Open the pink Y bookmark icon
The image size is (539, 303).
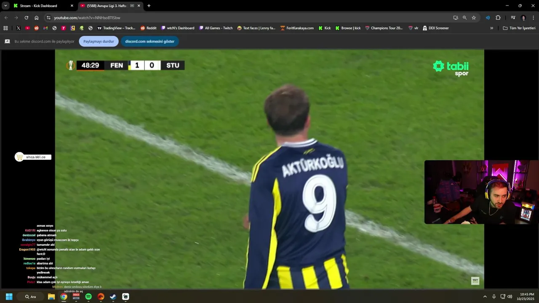(64, 28)
